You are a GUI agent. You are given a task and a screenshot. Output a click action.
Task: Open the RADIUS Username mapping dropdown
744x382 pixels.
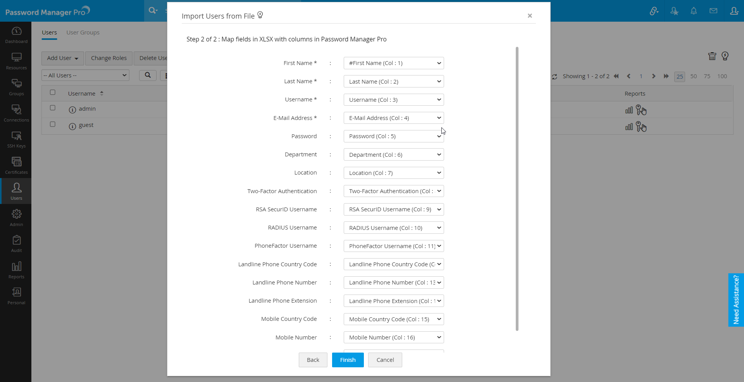pyautogui.click(x=394, y=228)
